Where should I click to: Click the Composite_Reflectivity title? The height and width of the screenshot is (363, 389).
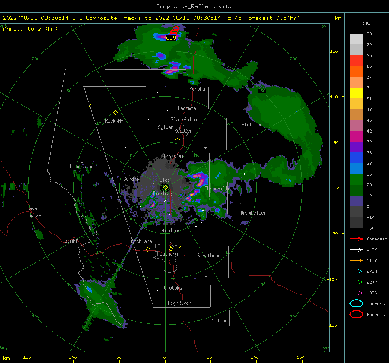194,6
